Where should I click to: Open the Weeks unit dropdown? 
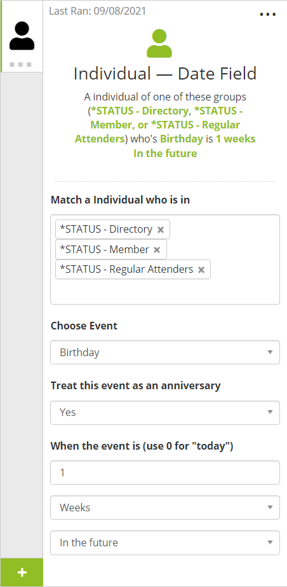[x=165, y=508]
